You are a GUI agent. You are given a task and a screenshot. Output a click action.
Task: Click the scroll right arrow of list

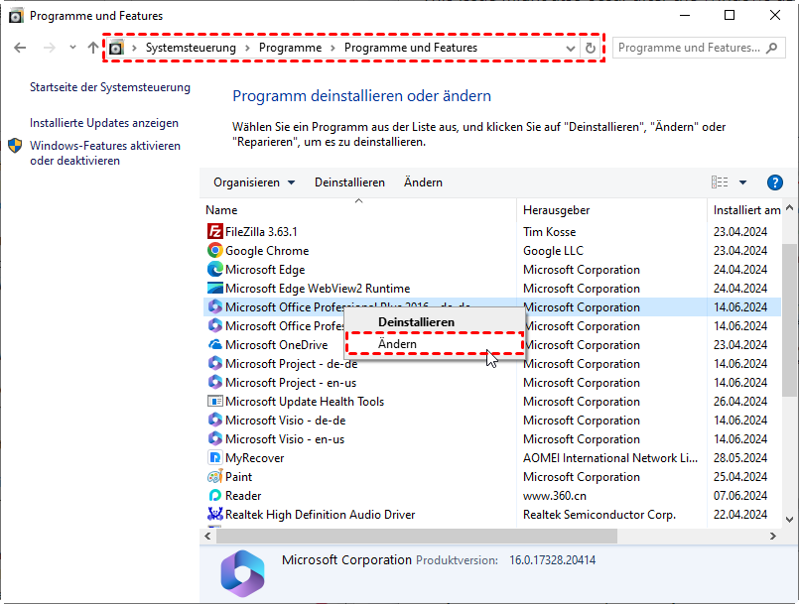(772, 536)
